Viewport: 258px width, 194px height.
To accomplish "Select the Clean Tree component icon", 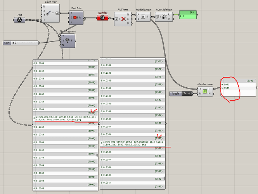I will coord(48,13).
